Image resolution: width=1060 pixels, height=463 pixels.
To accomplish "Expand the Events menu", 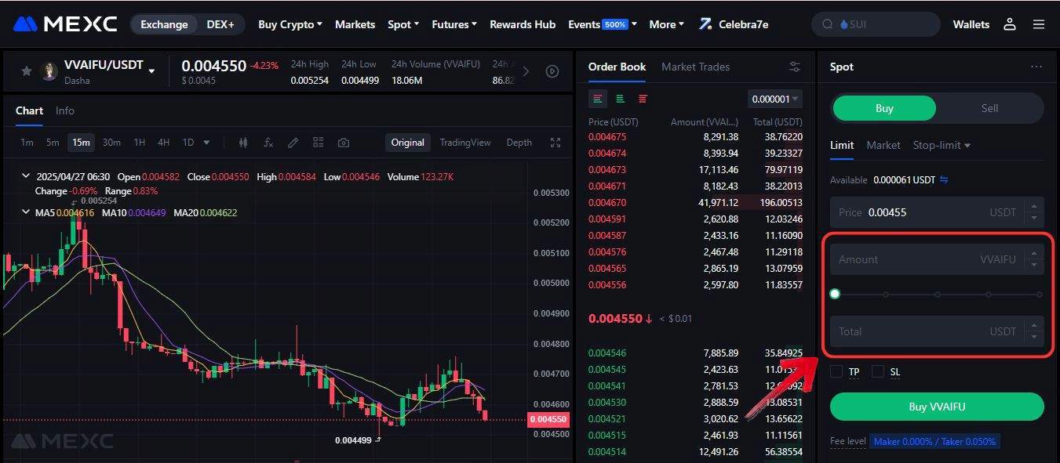I will click(x=603, y=24).
